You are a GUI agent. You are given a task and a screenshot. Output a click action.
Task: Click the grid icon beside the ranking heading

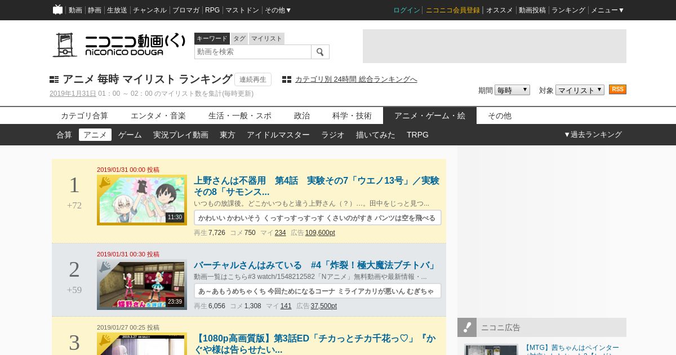[54, 79]
